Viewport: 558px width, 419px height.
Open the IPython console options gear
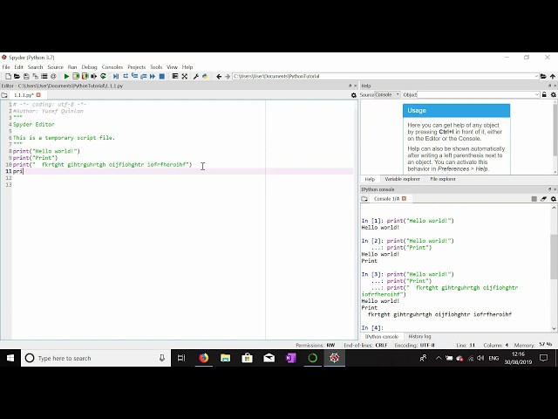click(554, 199)
